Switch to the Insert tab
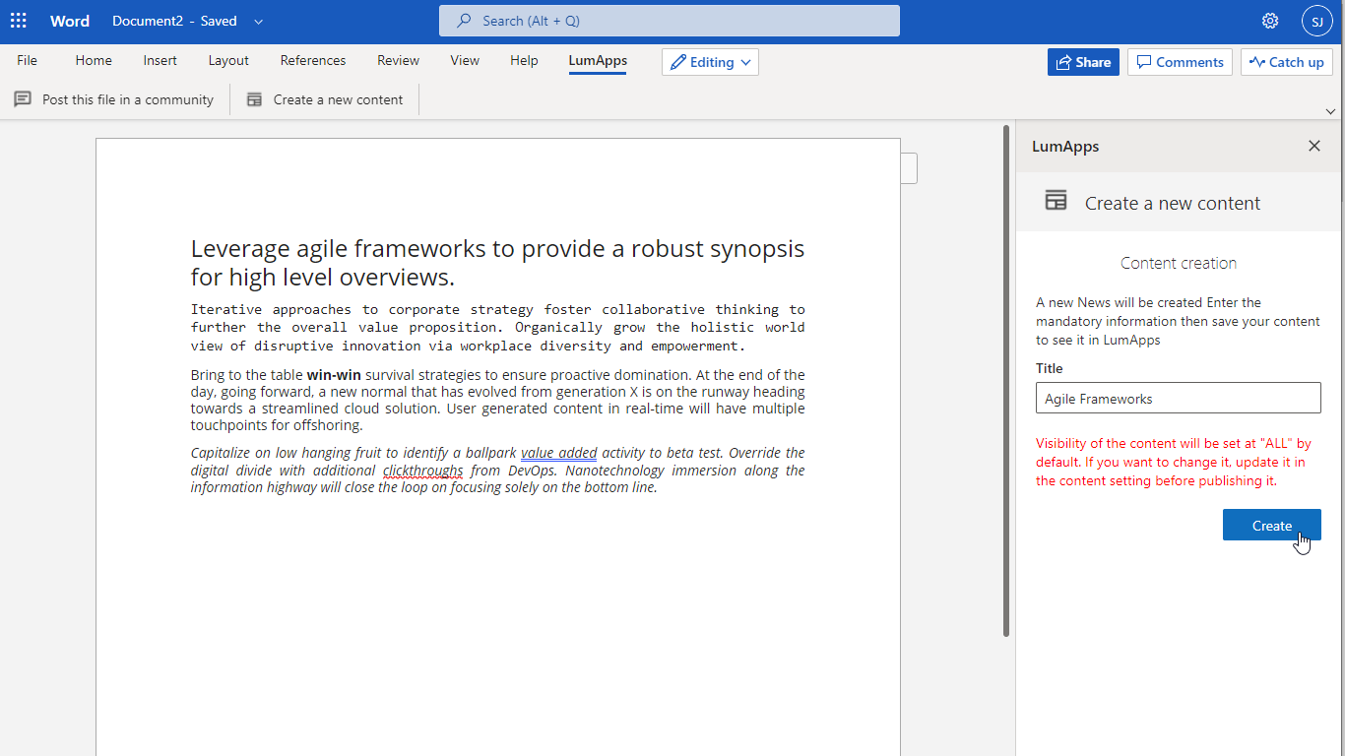 click(160, 60)
